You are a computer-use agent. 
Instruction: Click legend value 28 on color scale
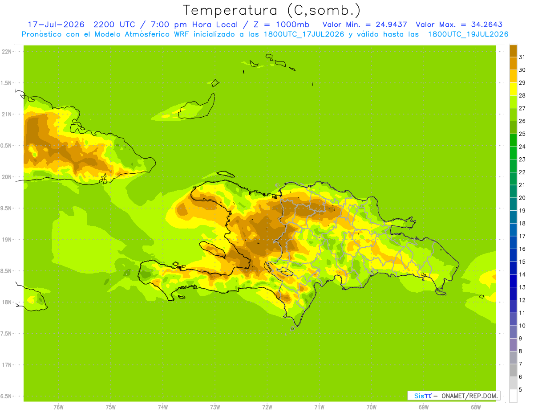click(522, 95)
